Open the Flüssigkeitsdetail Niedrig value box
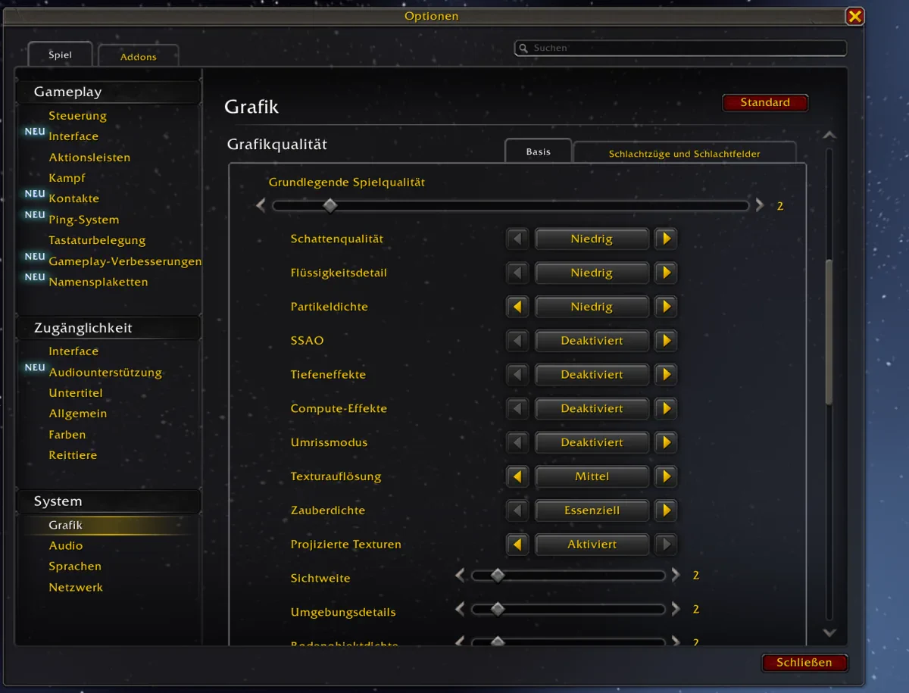The width and height of the screenshot is (909, 693). click(592, 273)
